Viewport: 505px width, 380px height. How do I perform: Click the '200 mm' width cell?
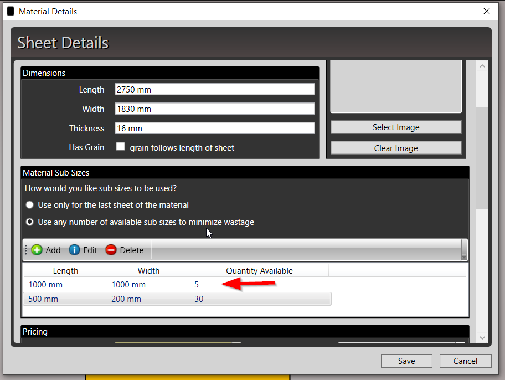click(126, 299)
